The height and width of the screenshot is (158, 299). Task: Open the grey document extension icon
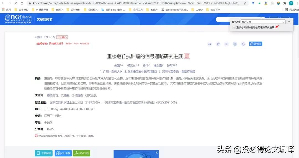click(272, 3)
